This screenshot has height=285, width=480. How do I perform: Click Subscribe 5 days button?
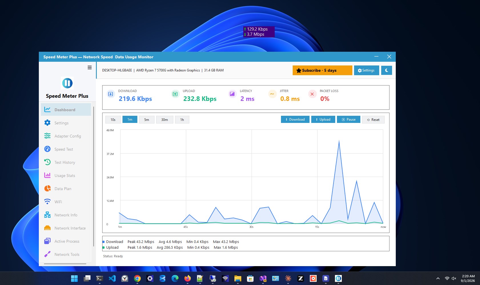(x=322, y=70)
